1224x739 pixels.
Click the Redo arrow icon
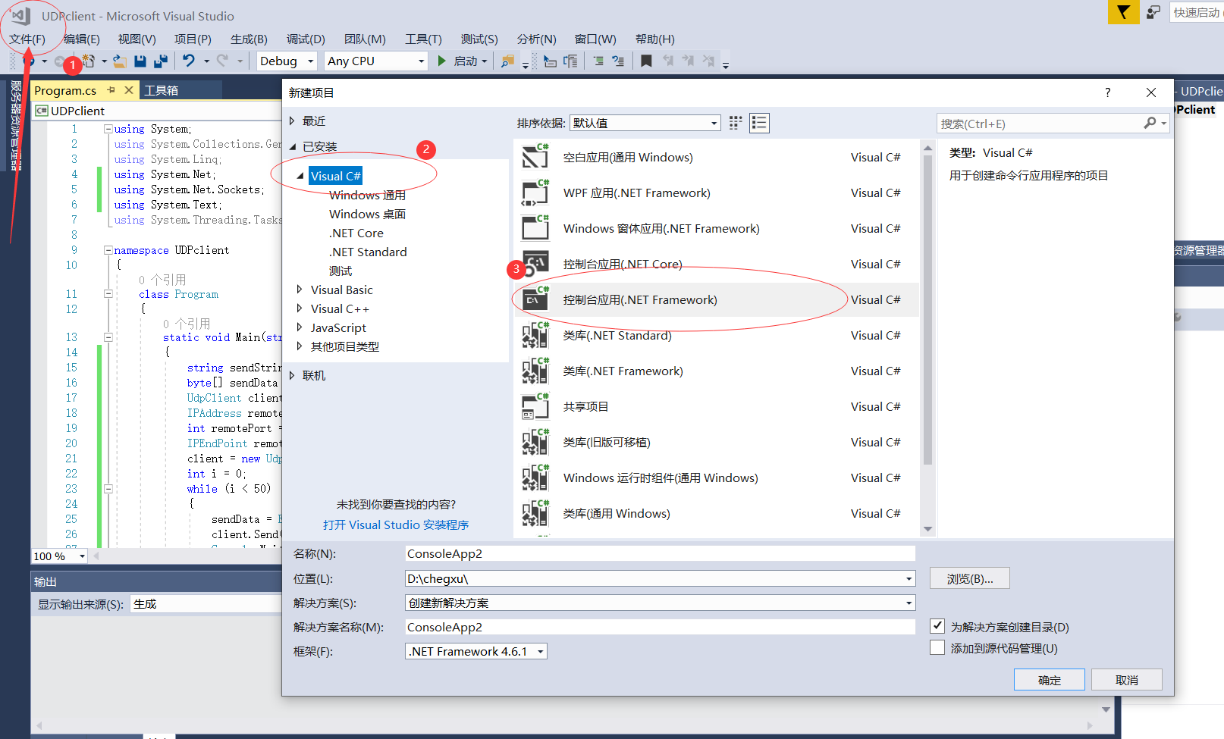tap(222, 61)
